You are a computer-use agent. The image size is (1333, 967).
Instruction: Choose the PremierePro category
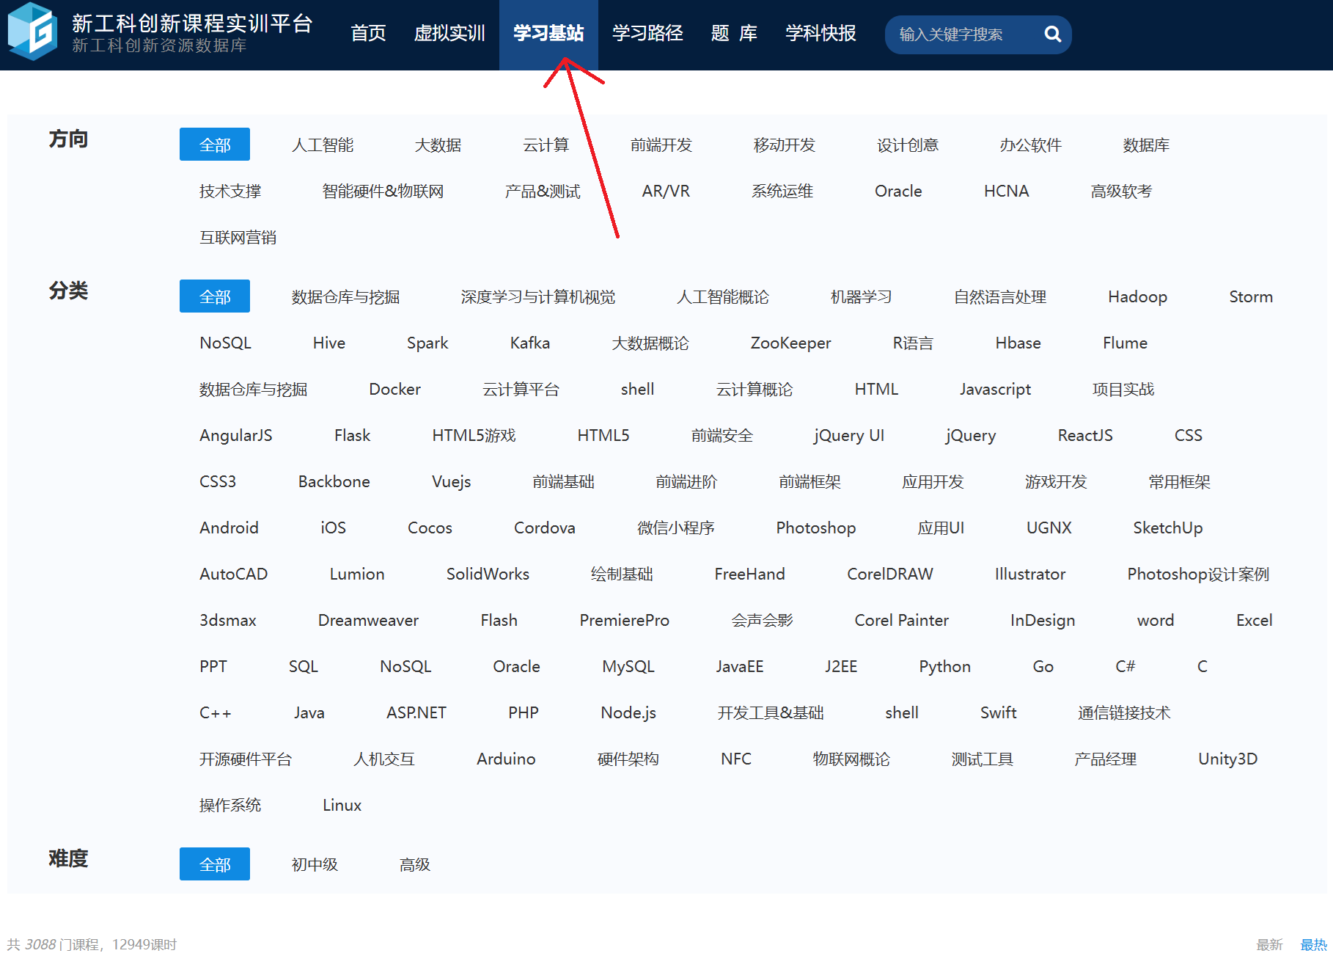tap(624, 620)
